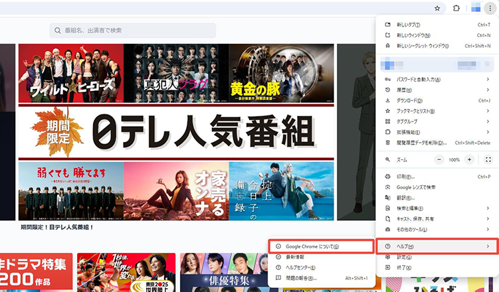Open ダウンロード from the menu
The width and height of the screenshot is (499, 292).
pyautogui.click(x=437, y=100)
